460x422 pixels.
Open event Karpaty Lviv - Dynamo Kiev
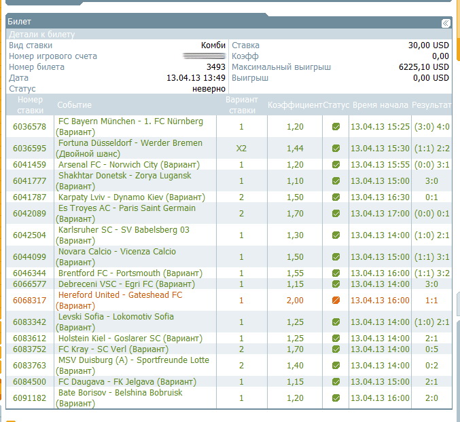click(x=131, y=197)
